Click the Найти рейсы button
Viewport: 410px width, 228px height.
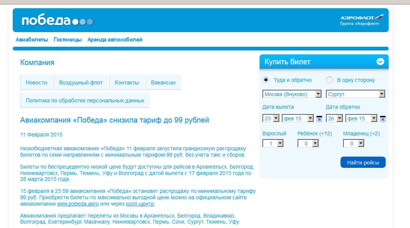(x=363, y=162)
